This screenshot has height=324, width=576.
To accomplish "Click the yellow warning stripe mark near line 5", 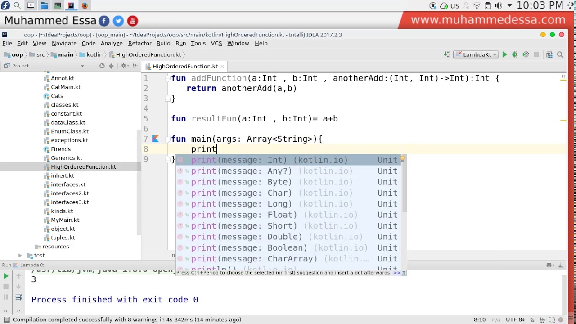I will point(563,121).
